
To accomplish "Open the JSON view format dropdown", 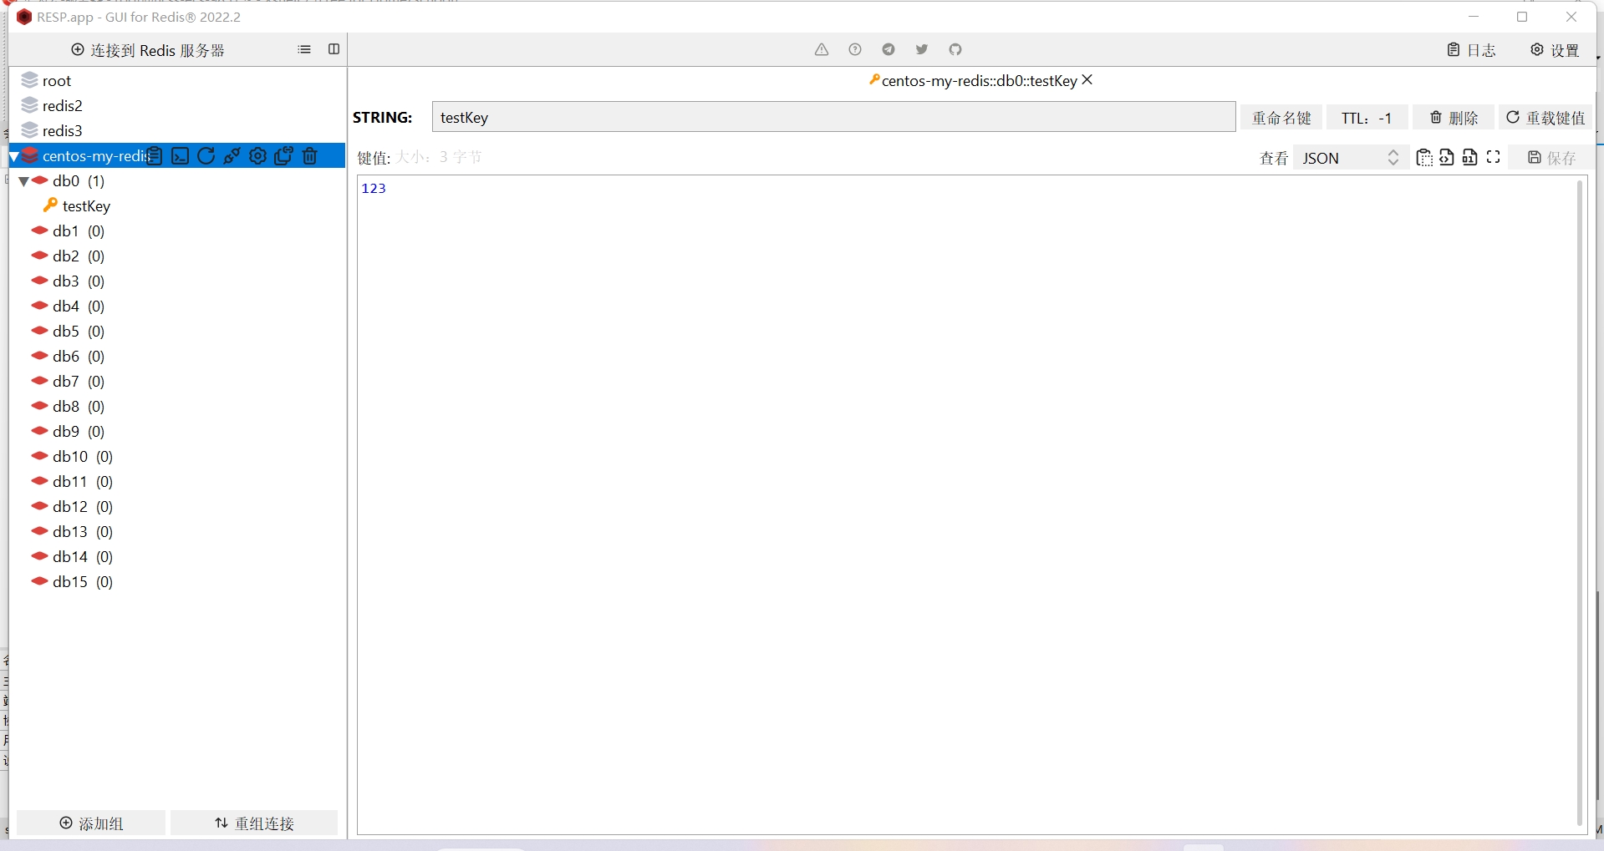I will 1350,158.
